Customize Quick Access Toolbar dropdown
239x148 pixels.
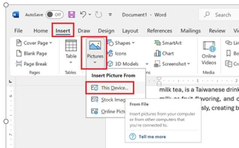click(x=110, y=15)
